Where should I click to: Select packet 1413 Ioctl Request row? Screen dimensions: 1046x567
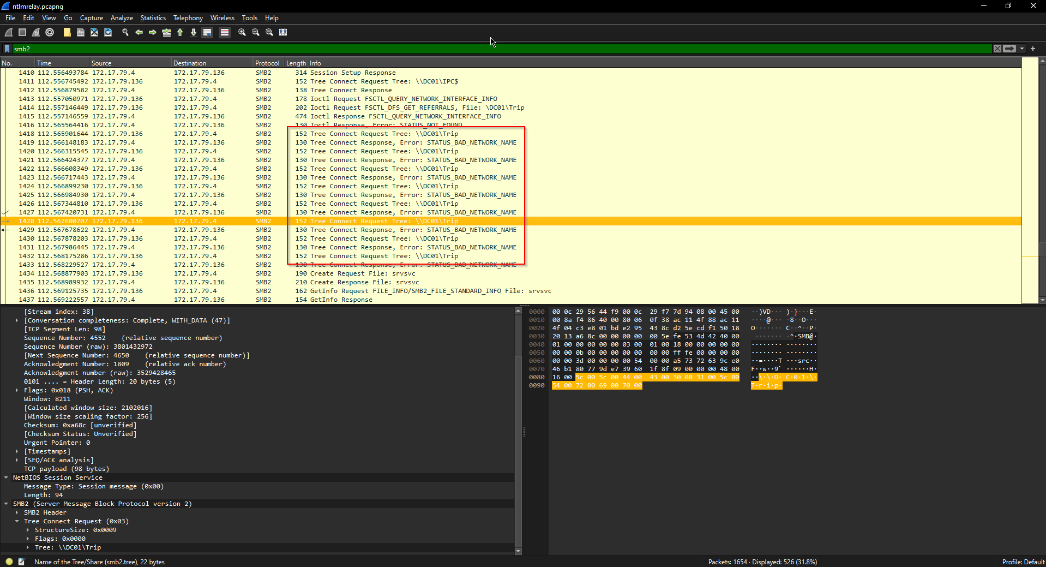coord(511,99)
